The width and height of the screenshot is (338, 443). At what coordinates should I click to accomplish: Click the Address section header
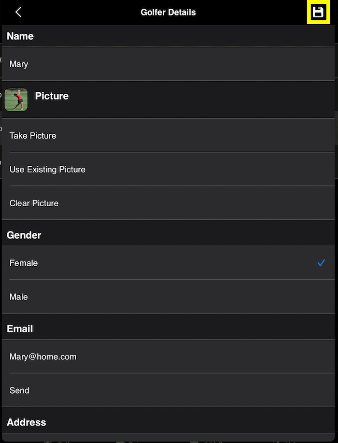coord(26,422)
